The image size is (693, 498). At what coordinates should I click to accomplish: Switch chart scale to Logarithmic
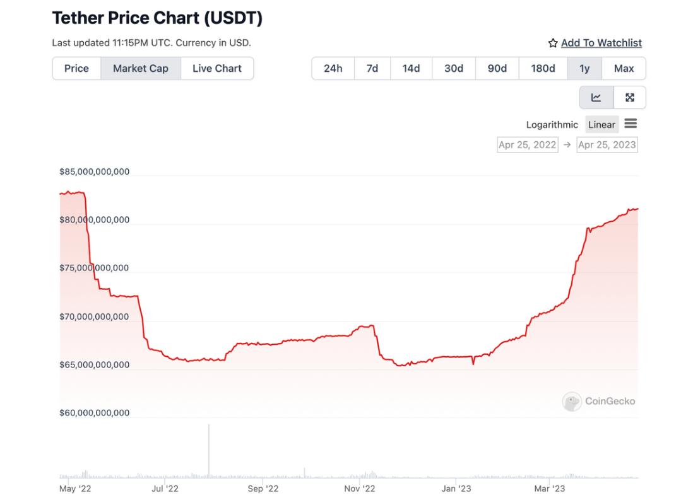point(552,125)
